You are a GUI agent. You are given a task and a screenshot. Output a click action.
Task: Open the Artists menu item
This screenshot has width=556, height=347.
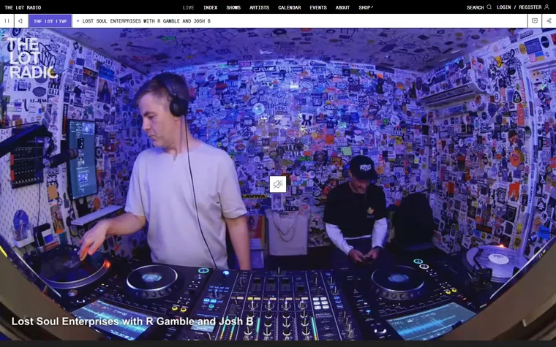coord(259,7)
